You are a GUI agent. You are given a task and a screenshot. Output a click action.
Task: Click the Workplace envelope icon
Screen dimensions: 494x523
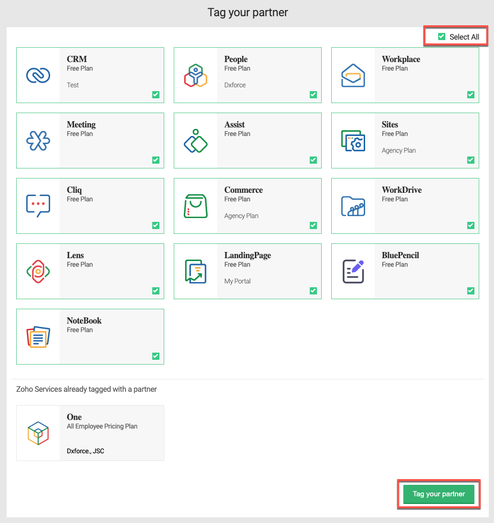click(x=353, y=75)
